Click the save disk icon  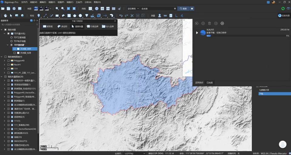click(x=8, y=8)
